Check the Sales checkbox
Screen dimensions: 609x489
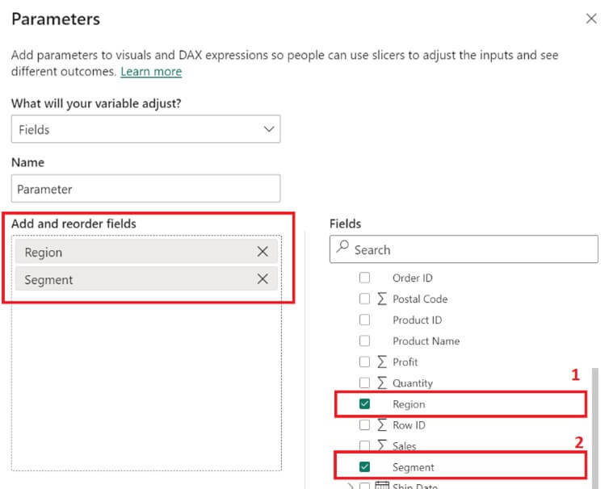(364, 445)
